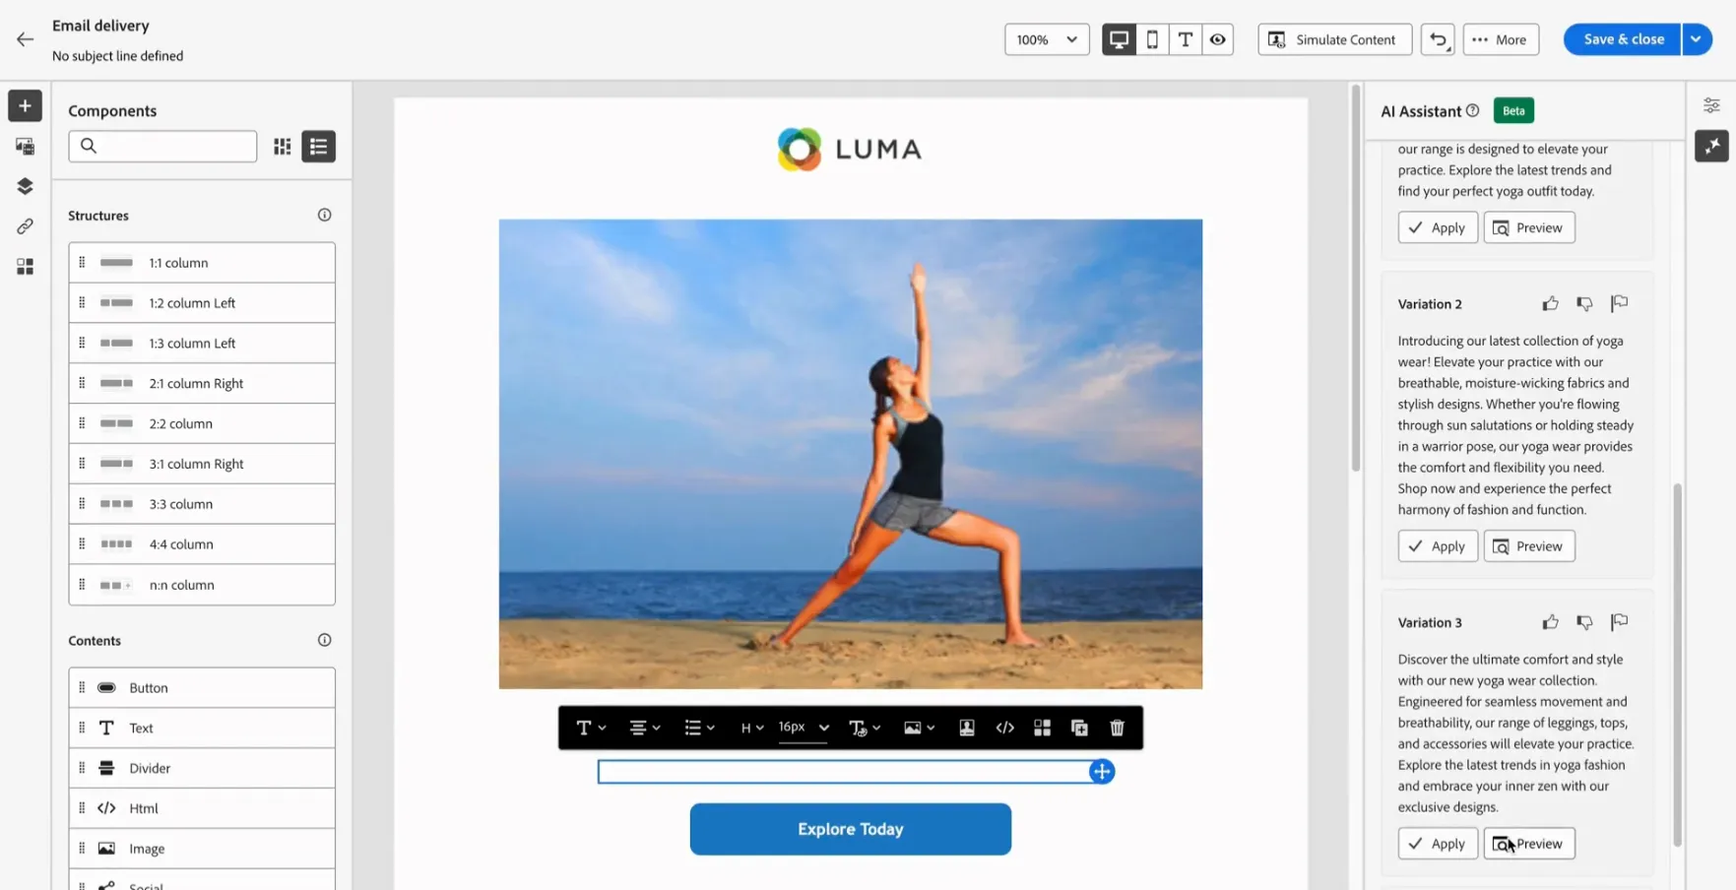Click the Components search field
1736x890 pixels.
162,147
